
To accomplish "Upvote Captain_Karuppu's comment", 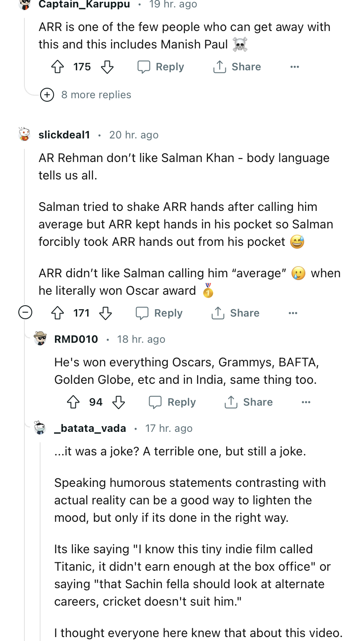I will [x=58, y=67].
